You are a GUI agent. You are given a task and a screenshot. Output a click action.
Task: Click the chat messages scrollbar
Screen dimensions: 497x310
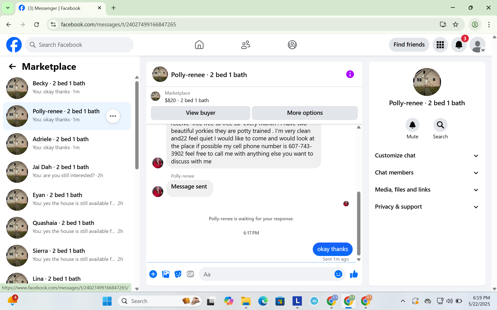click(359, 223)
